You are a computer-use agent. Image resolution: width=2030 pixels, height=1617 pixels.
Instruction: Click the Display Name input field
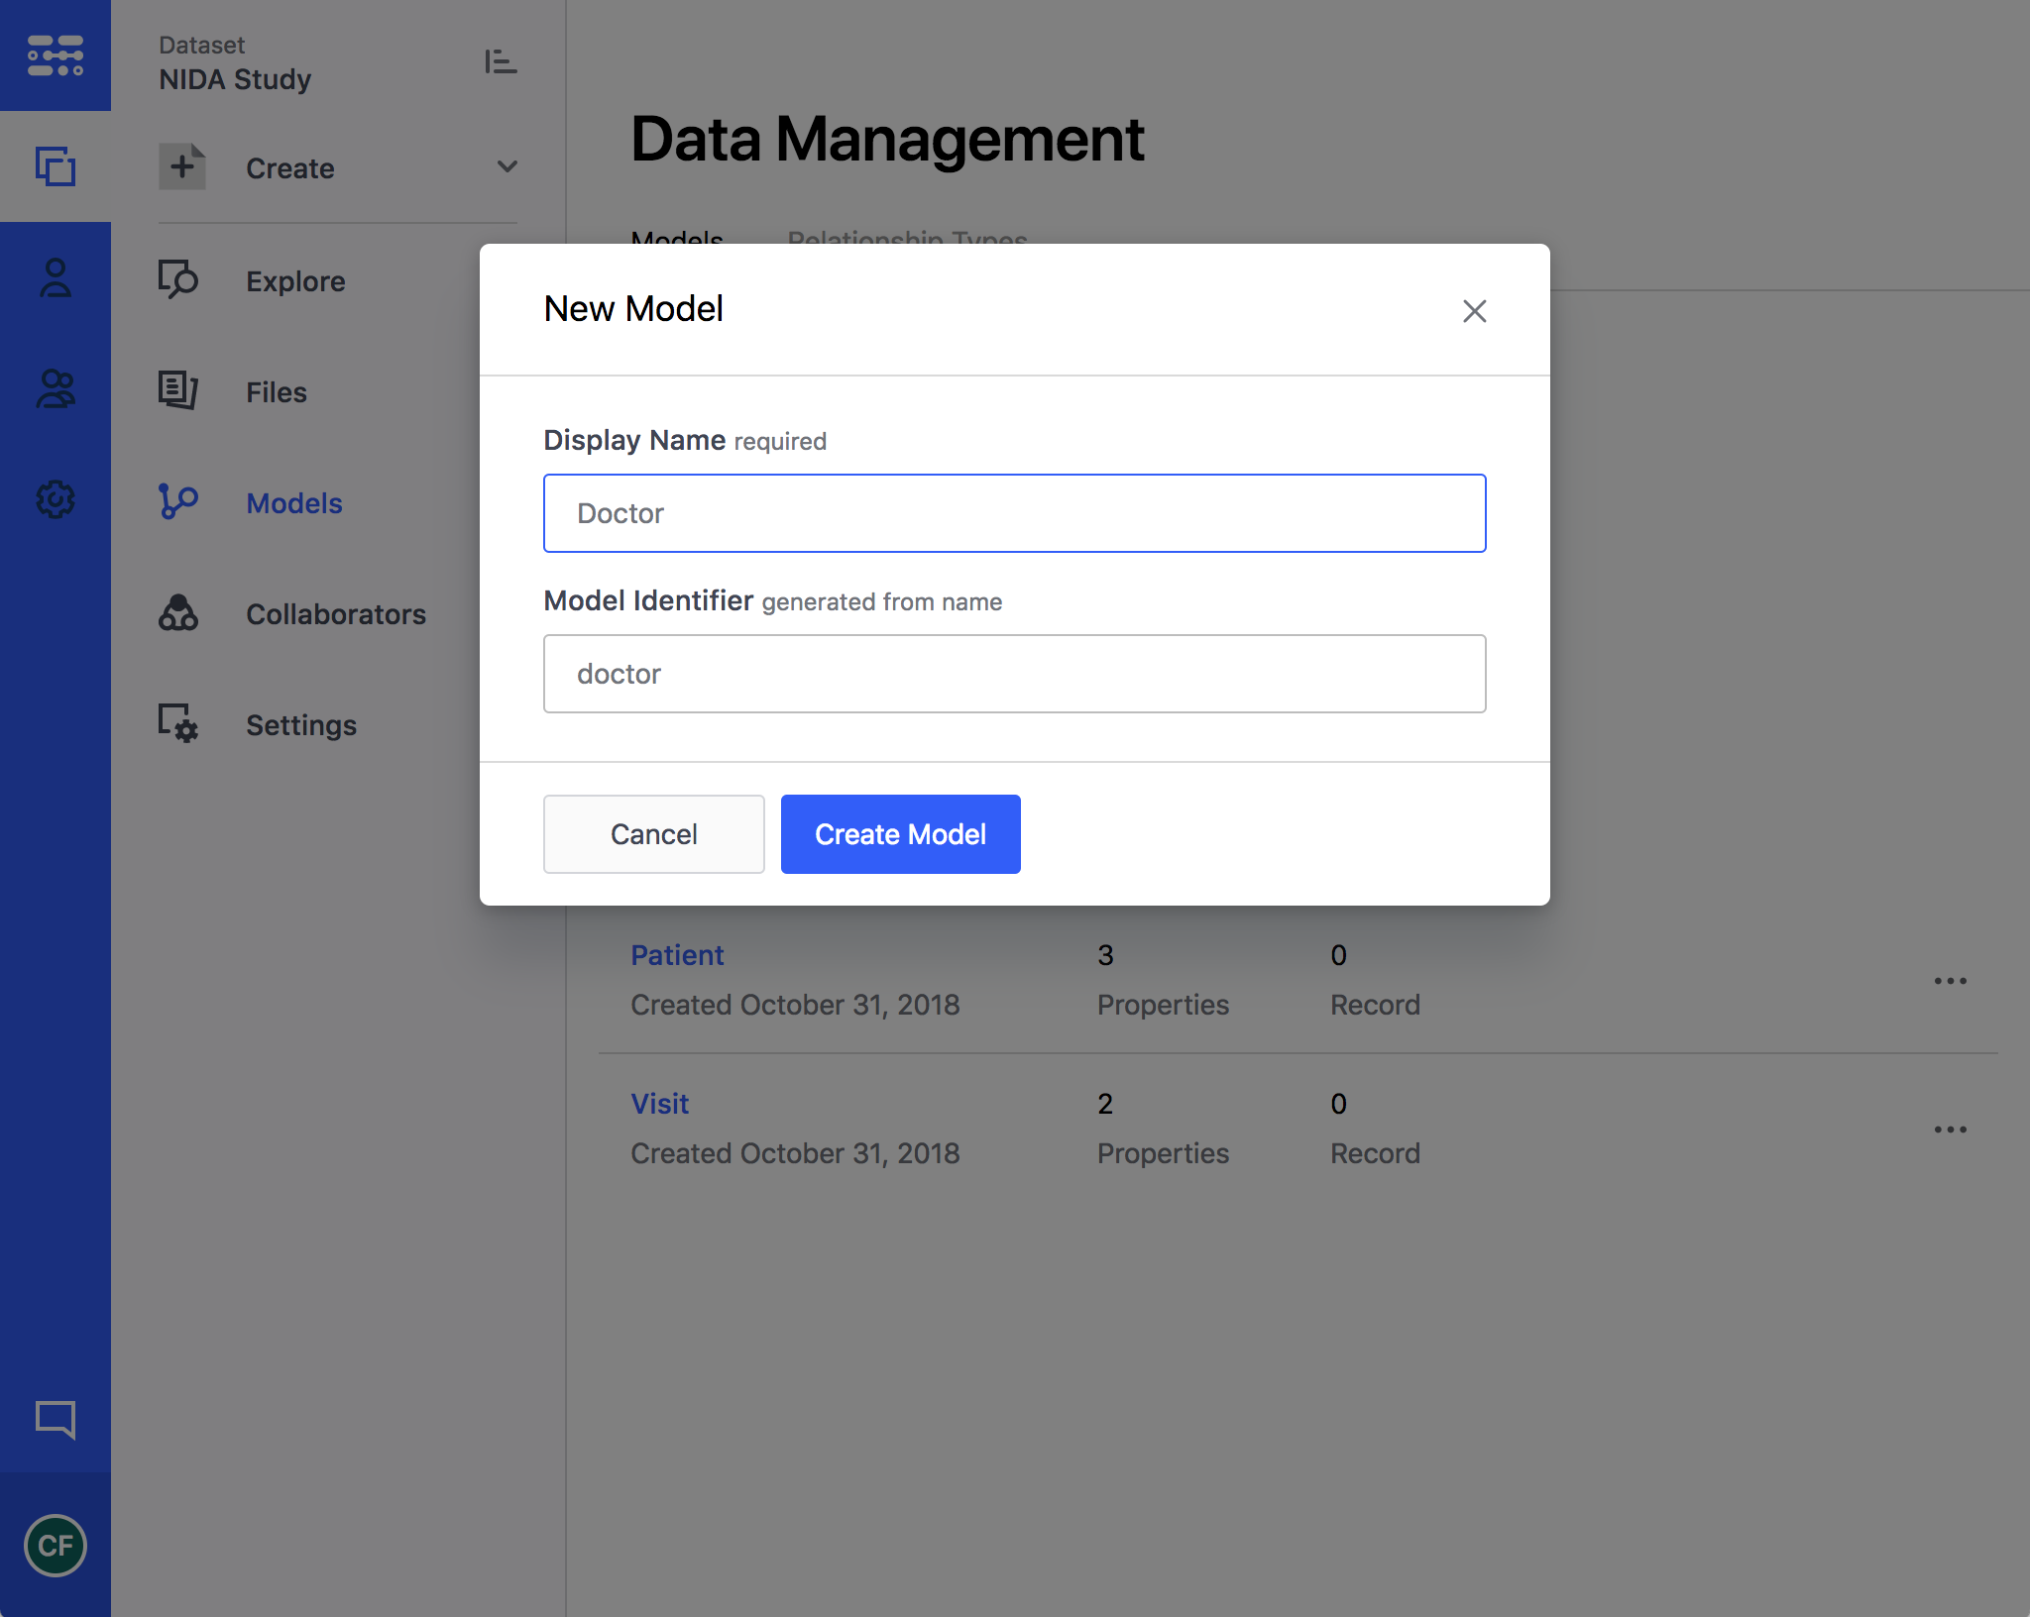click(1014, 513)
